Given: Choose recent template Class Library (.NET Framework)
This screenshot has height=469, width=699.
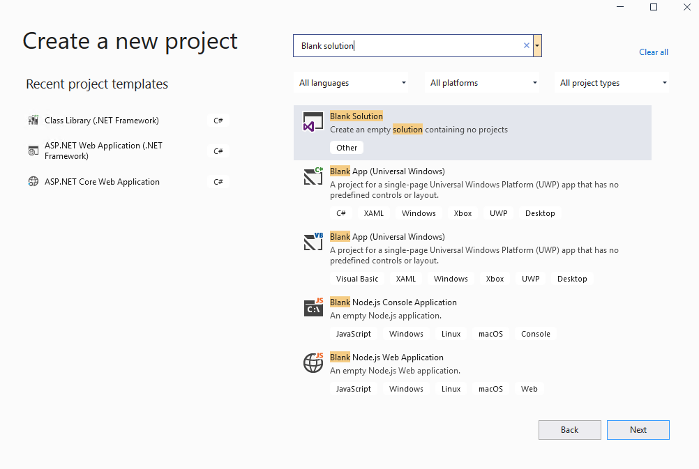Looking at the screenshot, I should pyautogui.click(x=102, y=121).
